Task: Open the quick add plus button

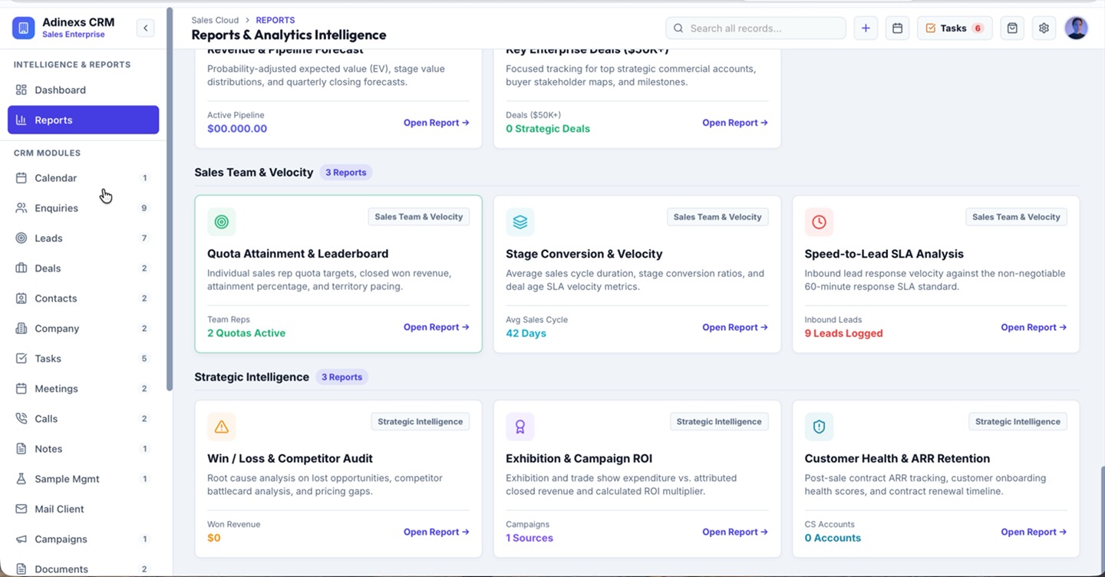Action: coord(866,28)
